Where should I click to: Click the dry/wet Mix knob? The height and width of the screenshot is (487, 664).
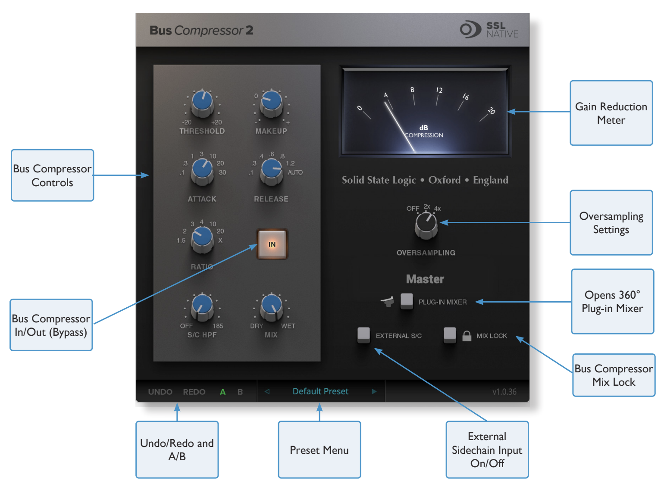[271, 307]
